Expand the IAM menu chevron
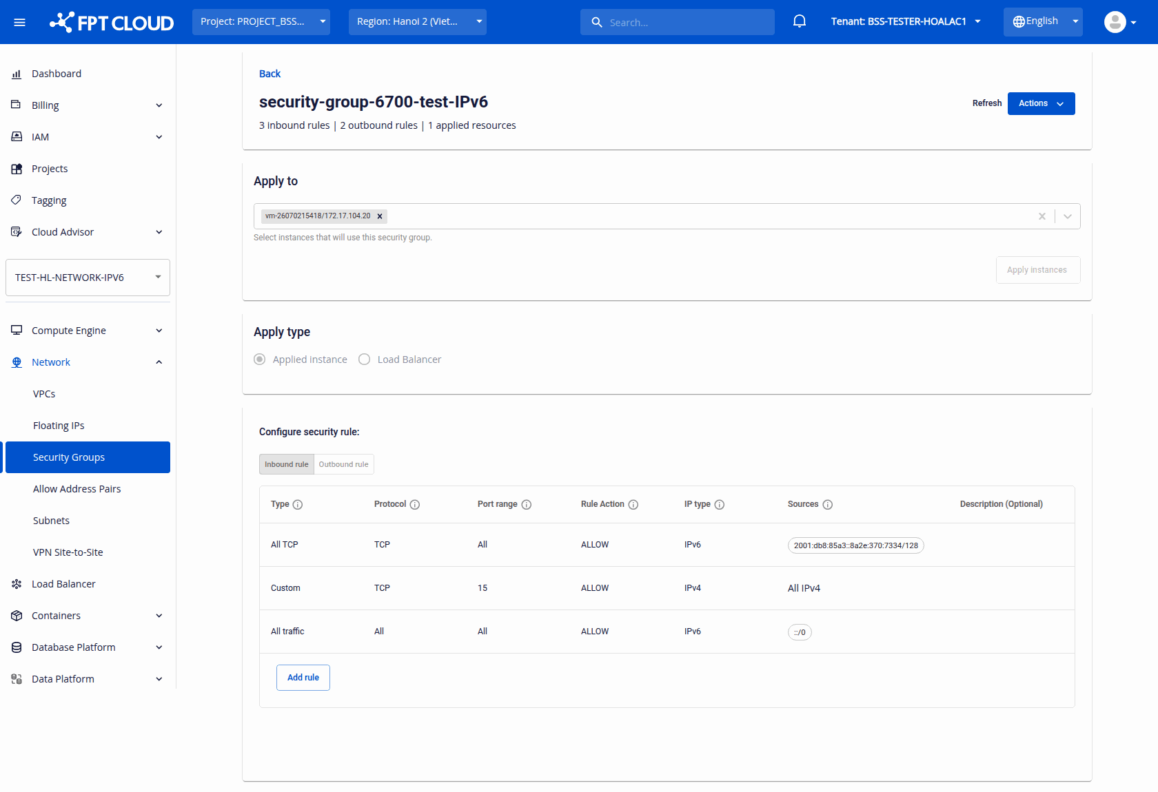 [x=159, y=137]
